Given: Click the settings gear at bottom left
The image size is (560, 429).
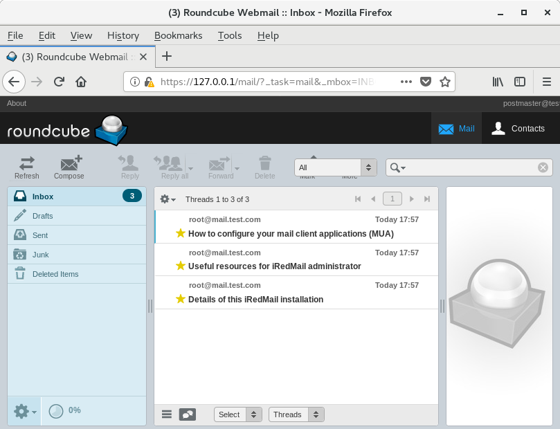Looking at the screenshot, I should (20, 410).
